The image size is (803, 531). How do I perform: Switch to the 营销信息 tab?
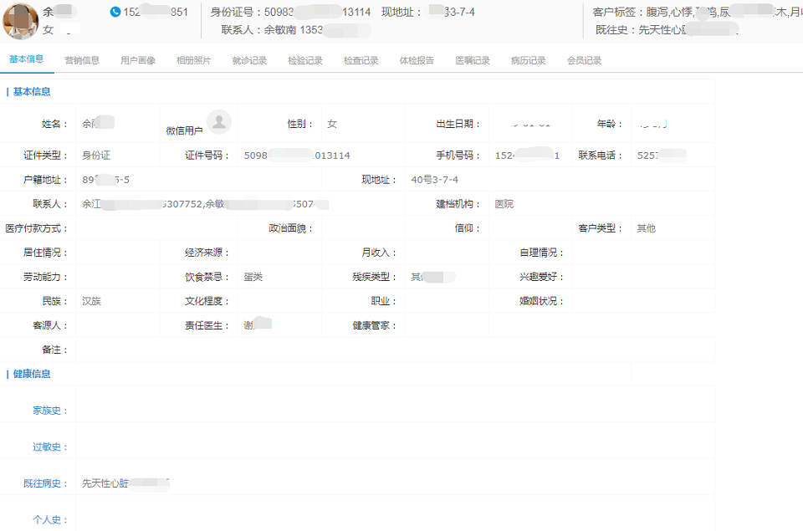click(82, 60)
